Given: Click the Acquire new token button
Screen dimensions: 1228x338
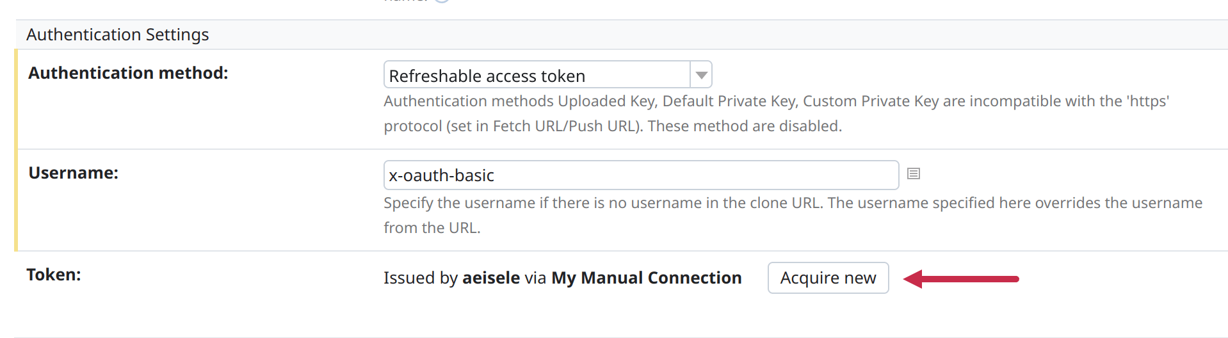Looking at the screenshot, I should pos(828,278).
